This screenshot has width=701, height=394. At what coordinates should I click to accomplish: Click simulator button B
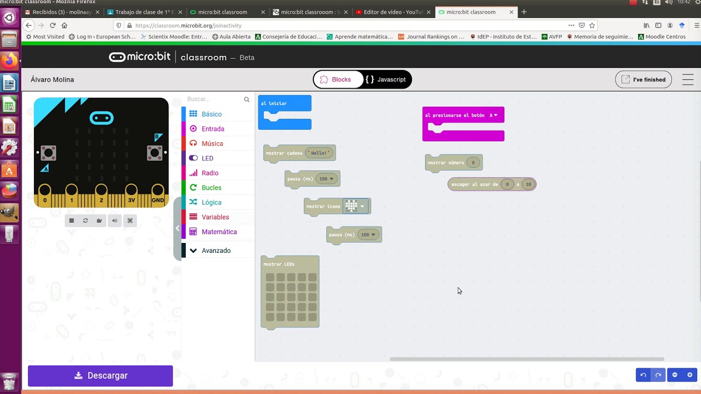tap(154, 153)
